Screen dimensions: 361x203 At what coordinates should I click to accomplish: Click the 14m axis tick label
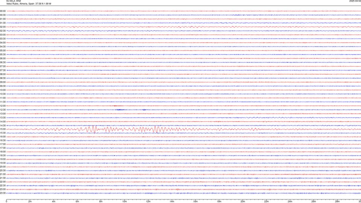172,201
